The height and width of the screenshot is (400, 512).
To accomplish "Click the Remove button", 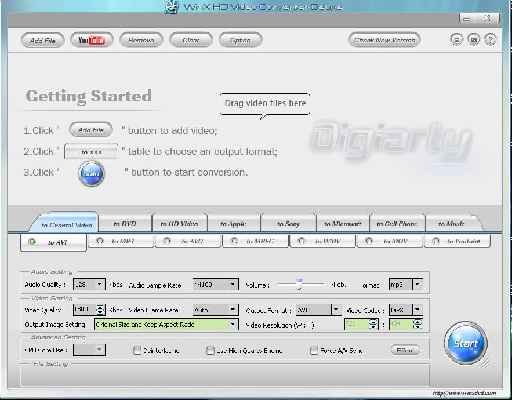I will point(141,40).
